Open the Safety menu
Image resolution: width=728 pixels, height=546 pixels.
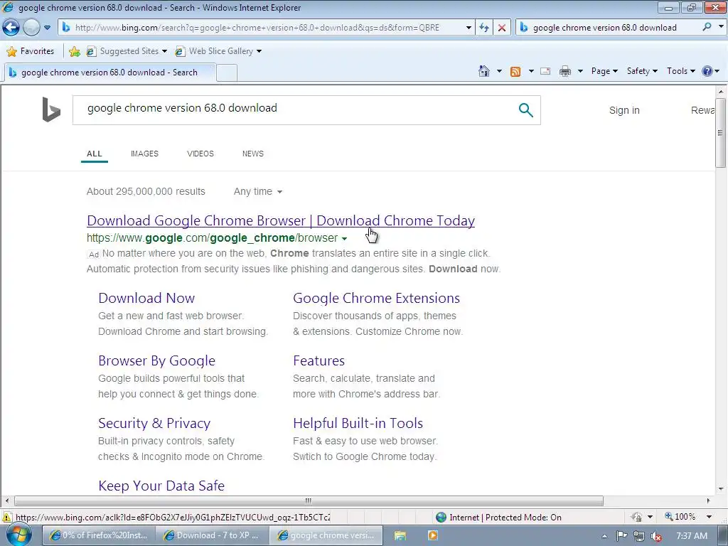[642, 71]
